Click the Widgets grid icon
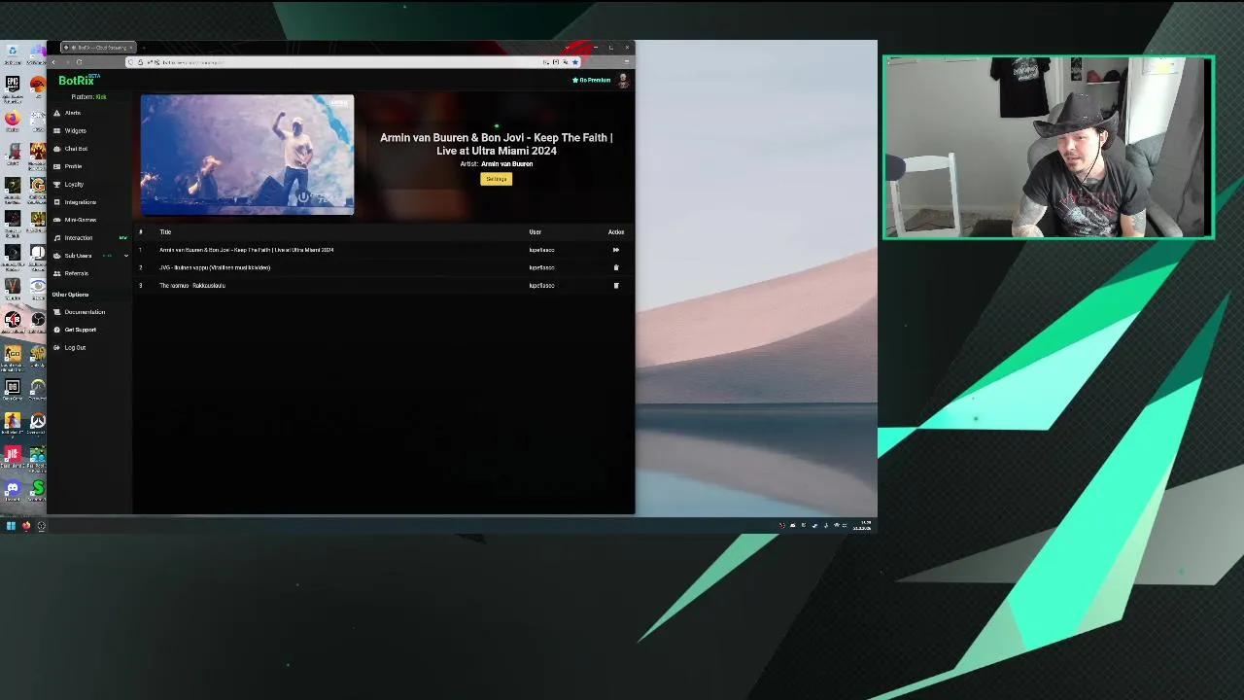1244x700 pixels. coord(57,130)
